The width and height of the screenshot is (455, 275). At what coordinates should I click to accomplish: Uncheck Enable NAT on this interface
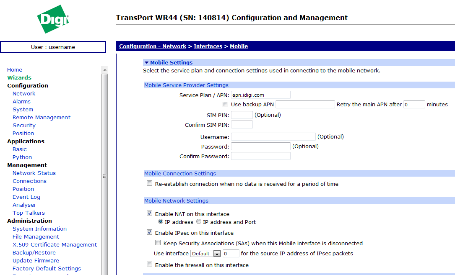150,214
